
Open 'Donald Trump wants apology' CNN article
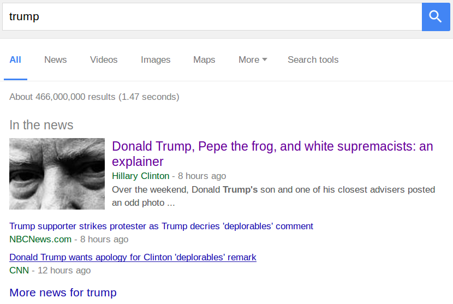point(133,257)
